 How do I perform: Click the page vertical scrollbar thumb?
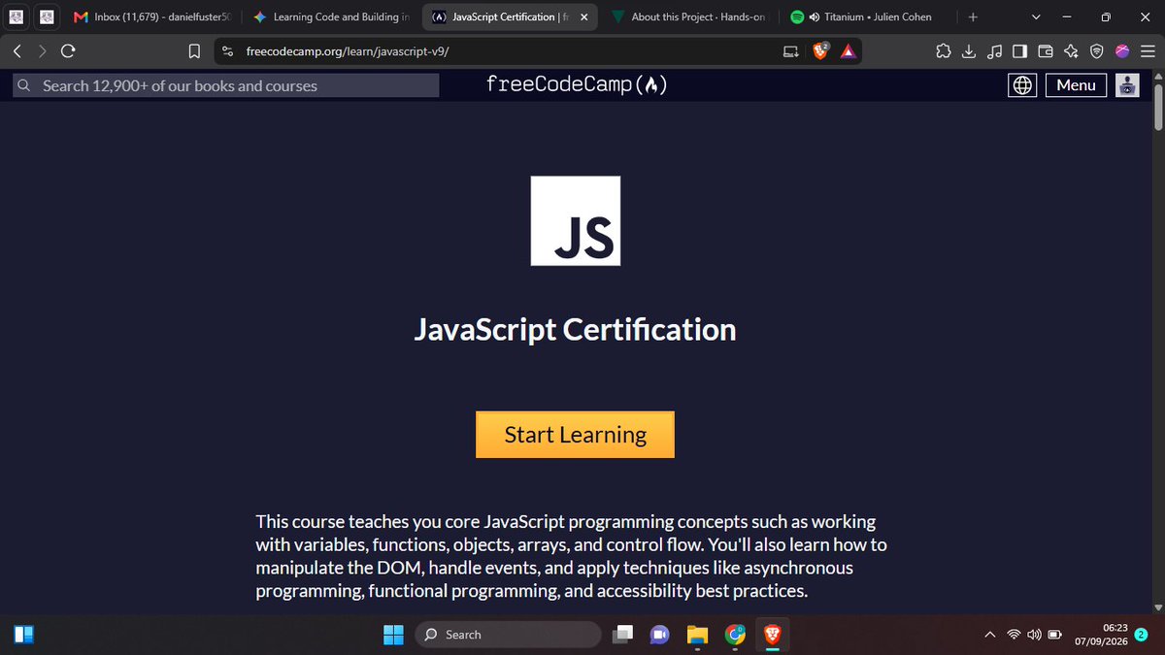click(x=1157, y=107)
